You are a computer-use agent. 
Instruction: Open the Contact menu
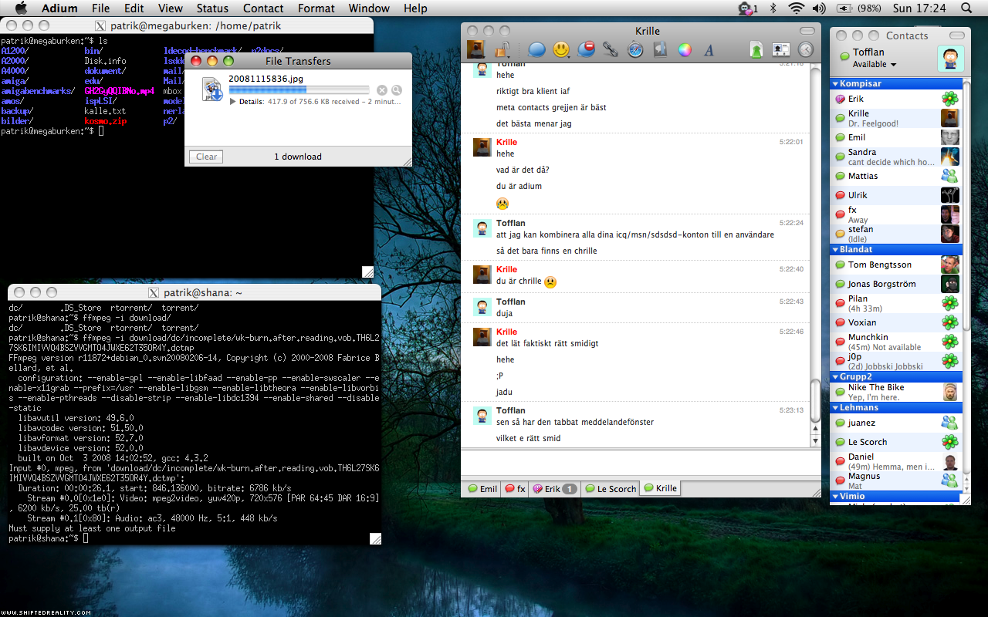point(263,8)
